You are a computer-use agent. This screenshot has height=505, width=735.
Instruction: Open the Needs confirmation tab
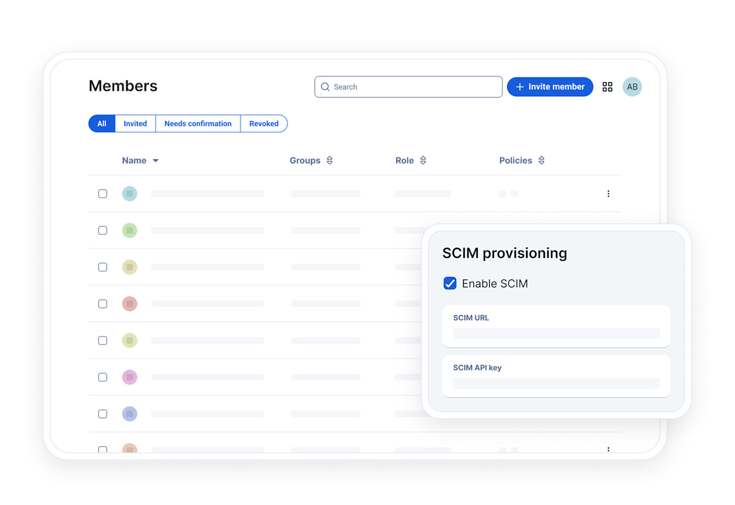[x=198, y=123]
